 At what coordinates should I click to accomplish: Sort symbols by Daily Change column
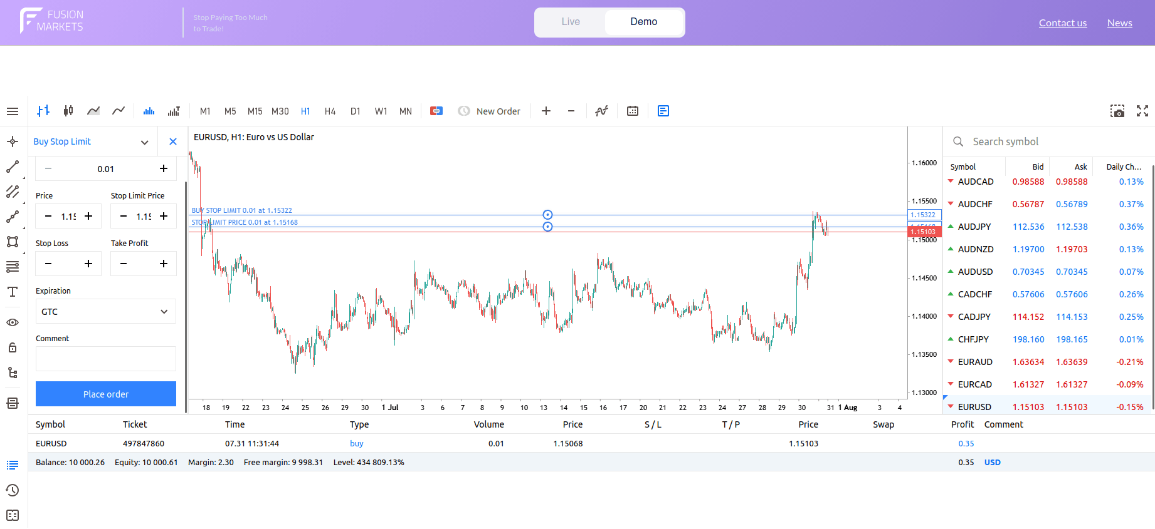pos(1124,167)
